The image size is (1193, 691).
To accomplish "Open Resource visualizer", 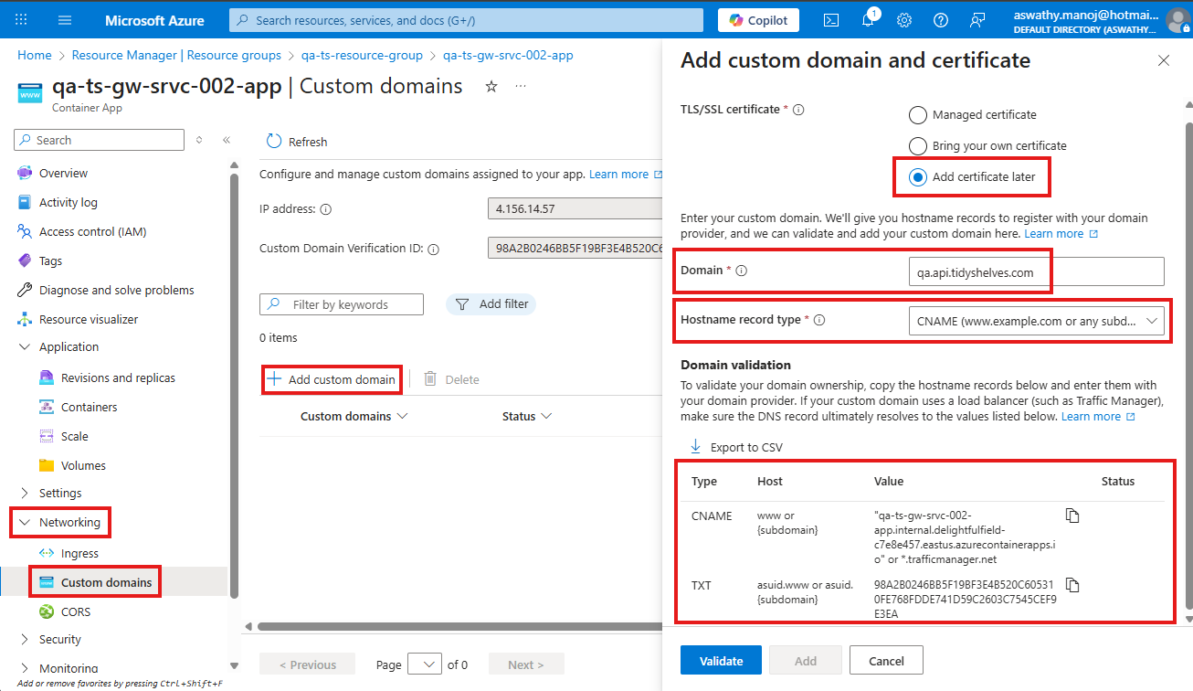I will [89, 320].
